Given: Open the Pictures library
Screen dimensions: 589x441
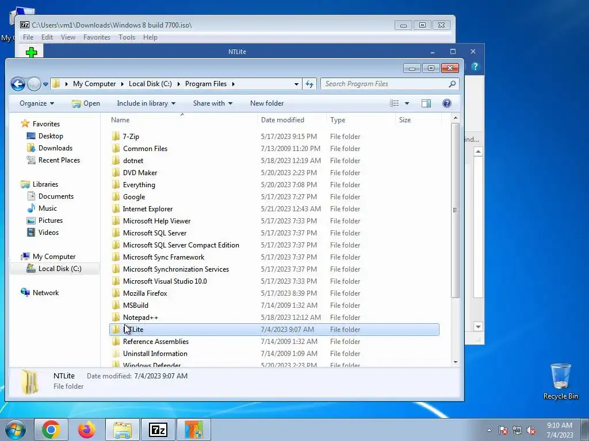Looking at the screenshot, I should [x=51, y=220].
